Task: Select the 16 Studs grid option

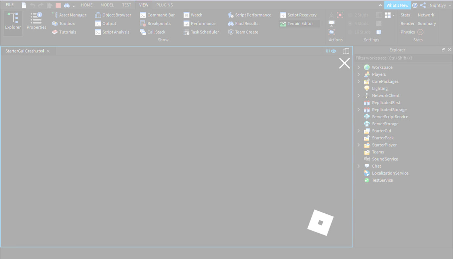Action: 359,32
